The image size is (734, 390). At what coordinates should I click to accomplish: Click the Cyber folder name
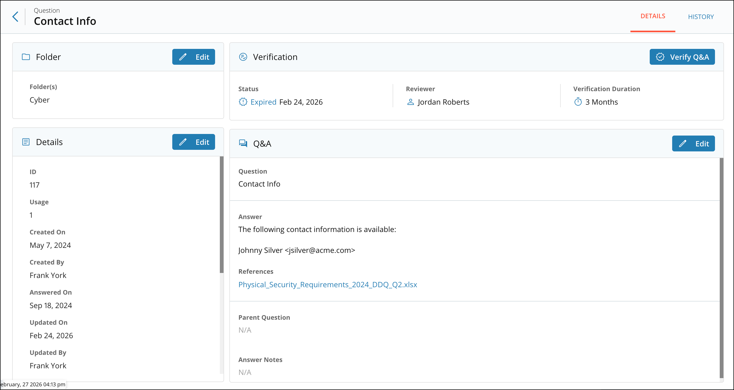[x=40, y=100]
